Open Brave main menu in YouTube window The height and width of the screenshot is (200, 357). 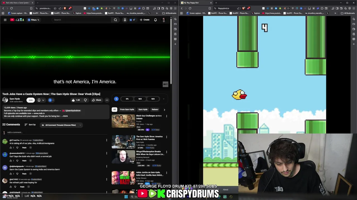coord(175,8)
